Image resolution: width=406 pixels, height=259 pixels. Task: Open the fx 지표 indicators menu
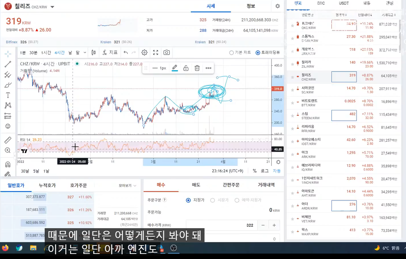(x=110, y=52)
